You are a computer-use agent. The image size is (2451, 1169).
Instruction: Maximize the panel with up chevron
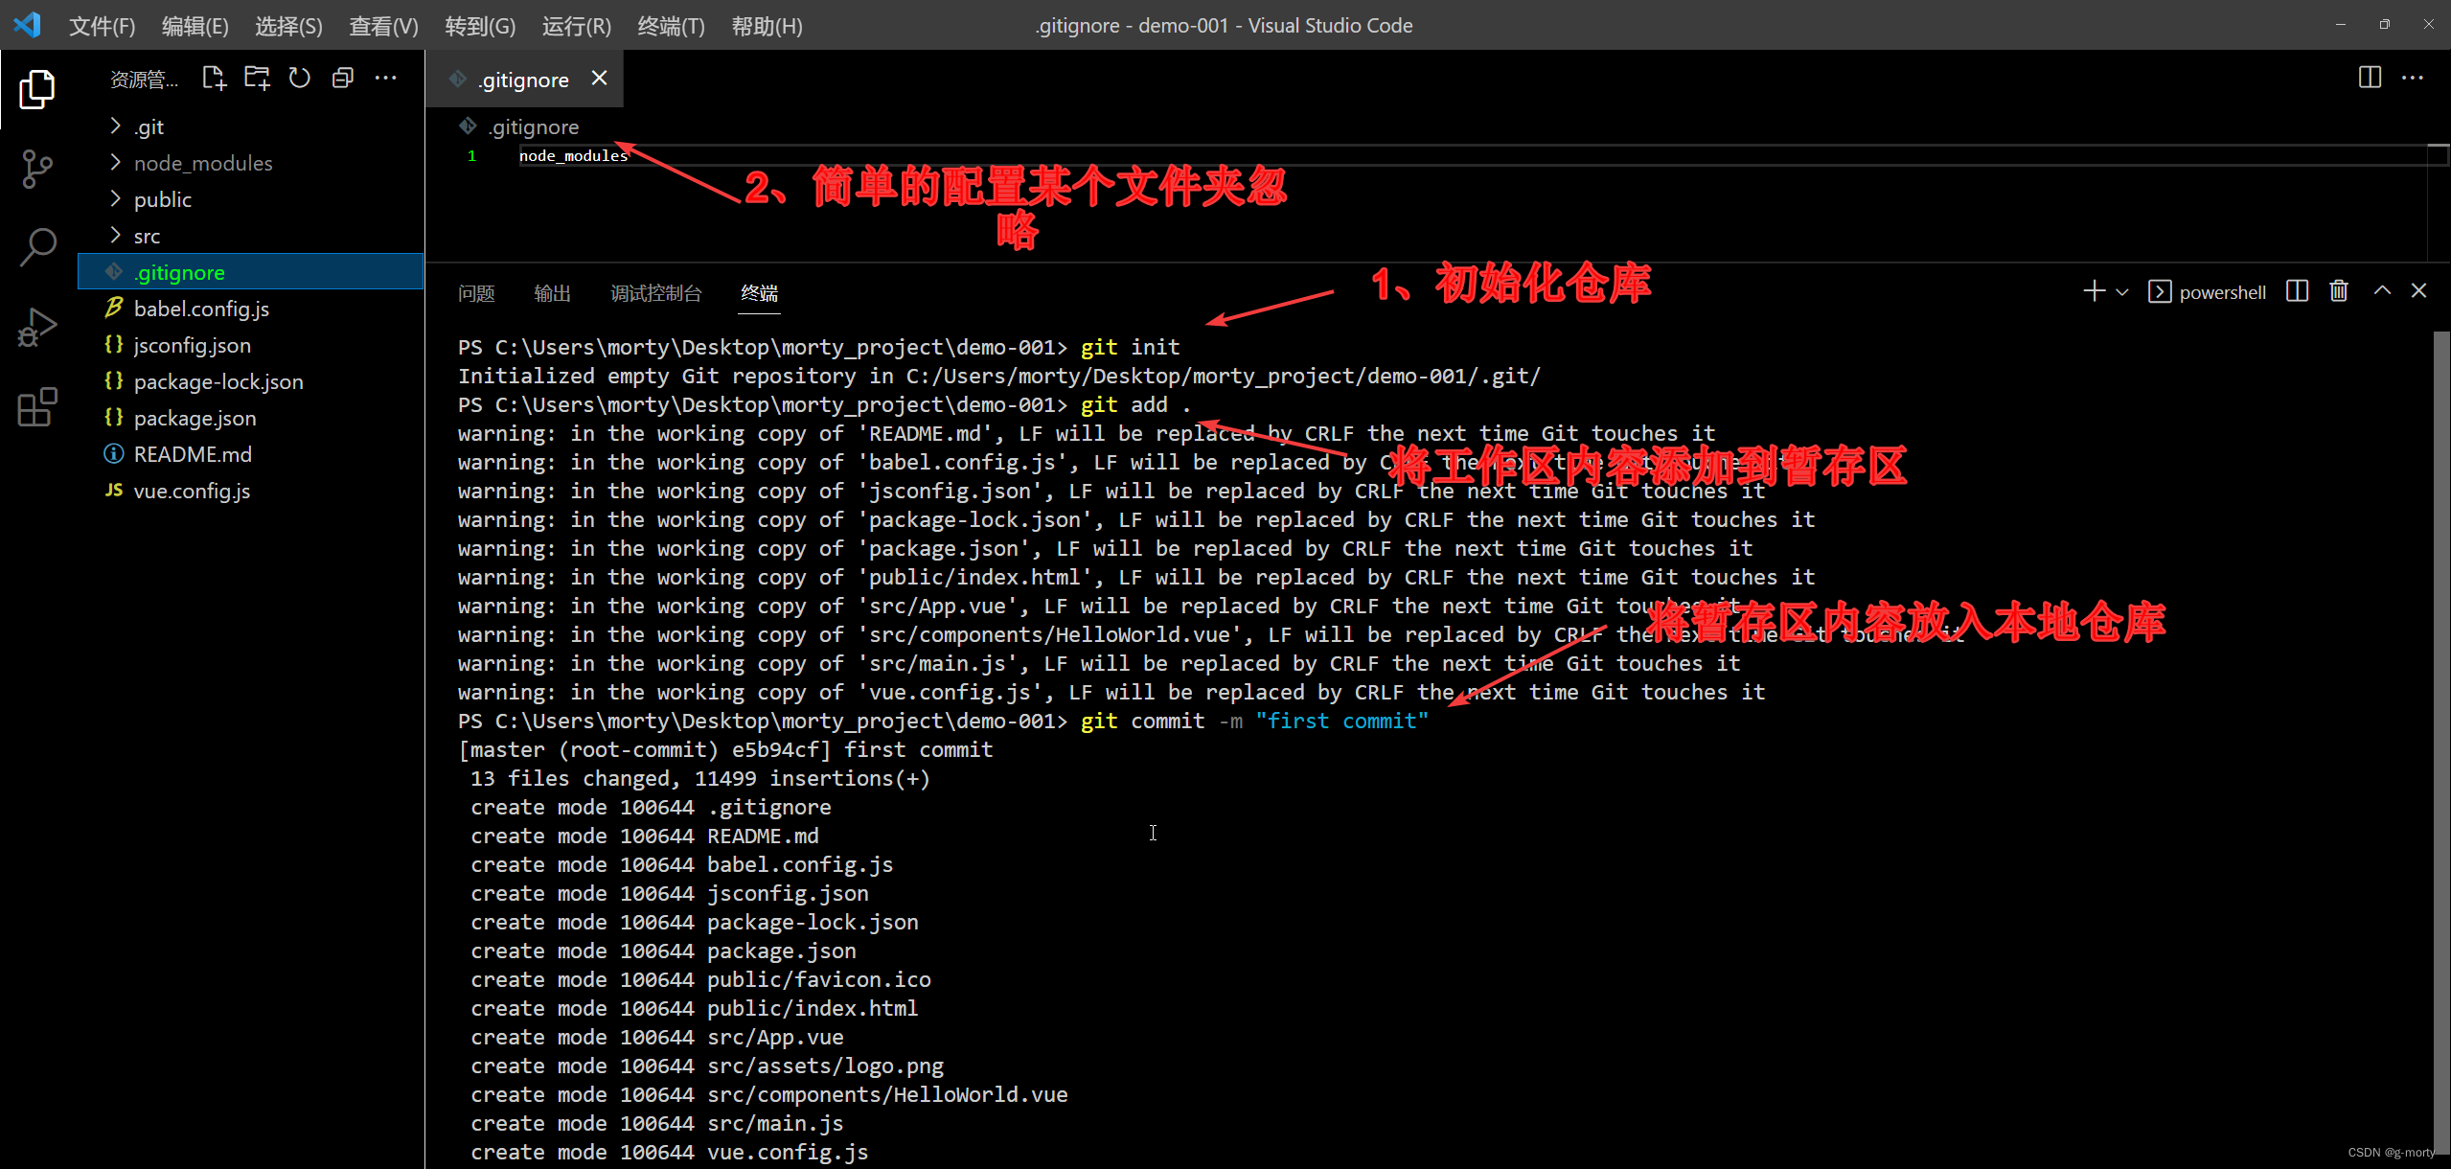click(x=2382, y=291)
